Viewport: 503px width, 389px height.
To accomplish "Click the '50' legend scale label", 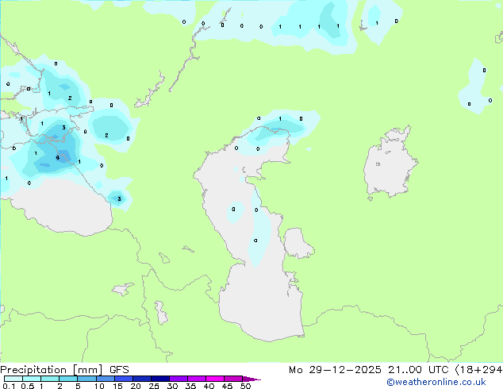I will (x=245, y=386).
